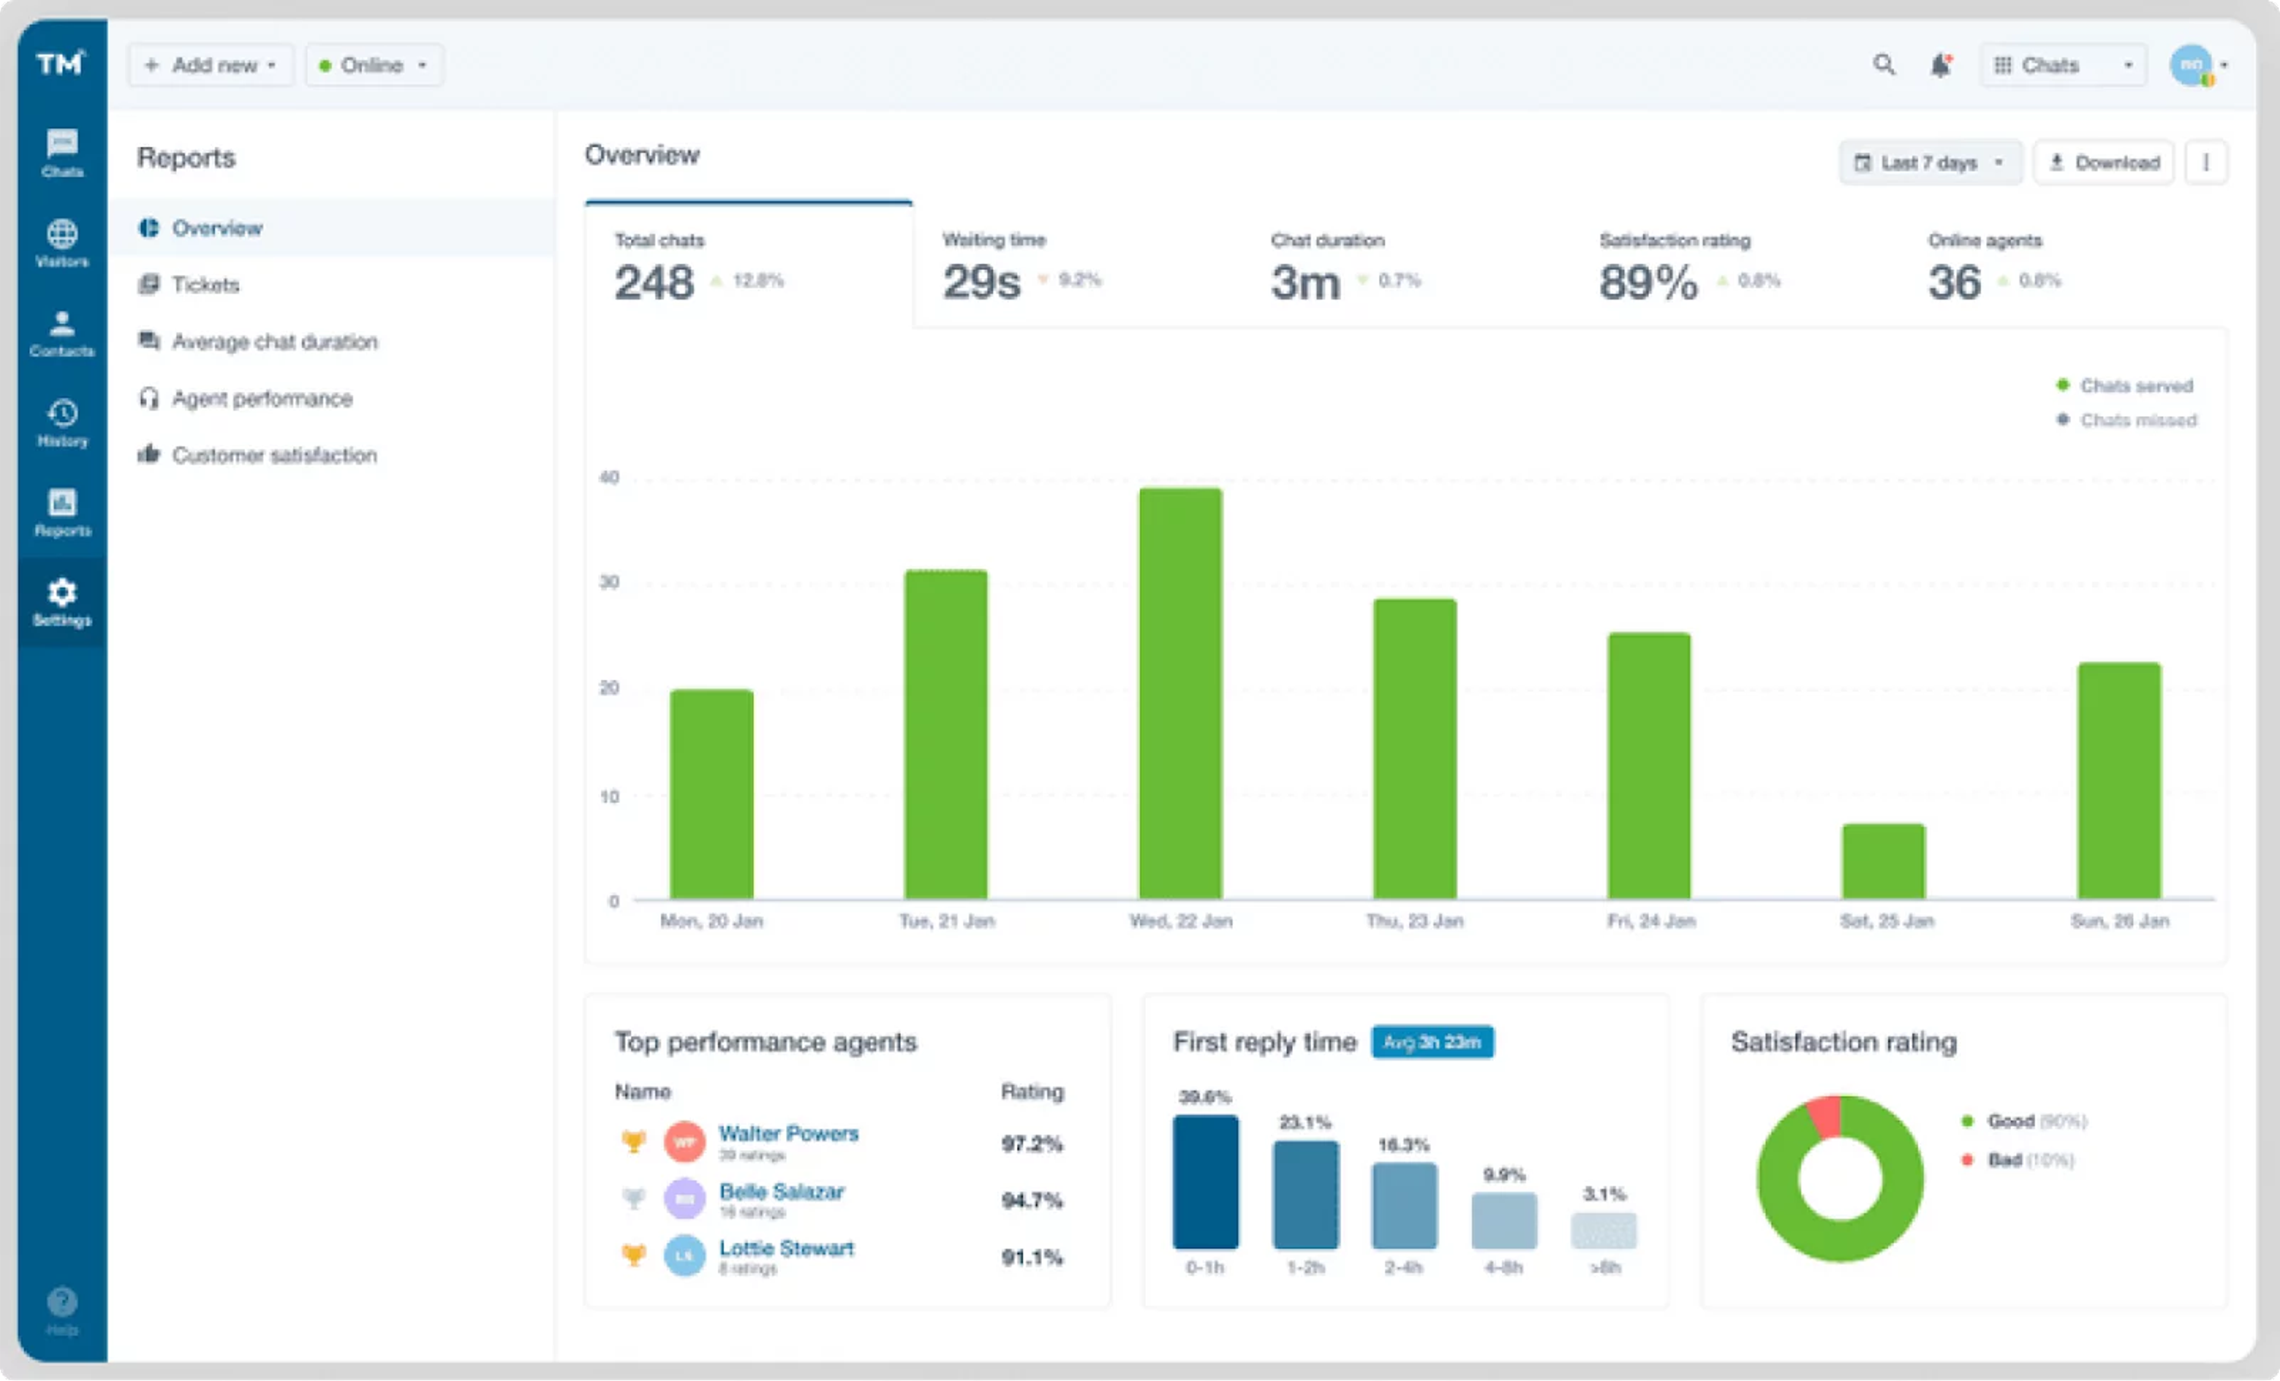Click the trophy icon beside Walter Powers

634,1141
